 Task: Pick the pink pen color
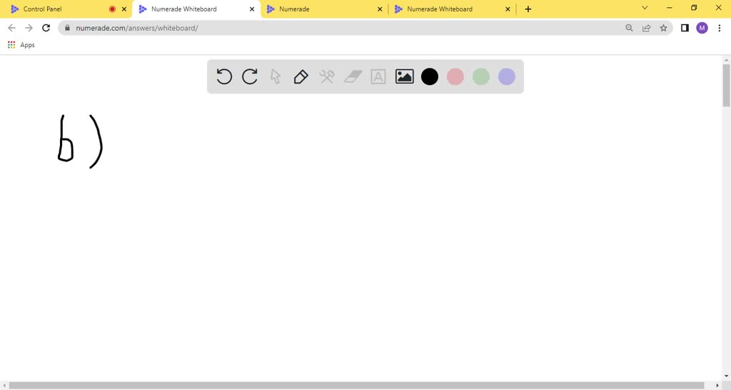tap(455, 76)
